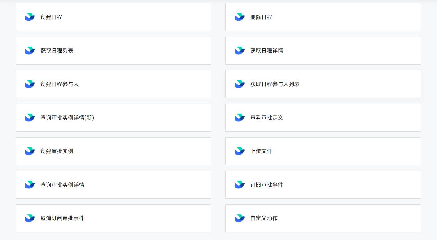This screenshot has height=240, width=437.
Task: Click the Feishu icon beside 创建日程
Action: pyautogui.click(x=30, y=17)
